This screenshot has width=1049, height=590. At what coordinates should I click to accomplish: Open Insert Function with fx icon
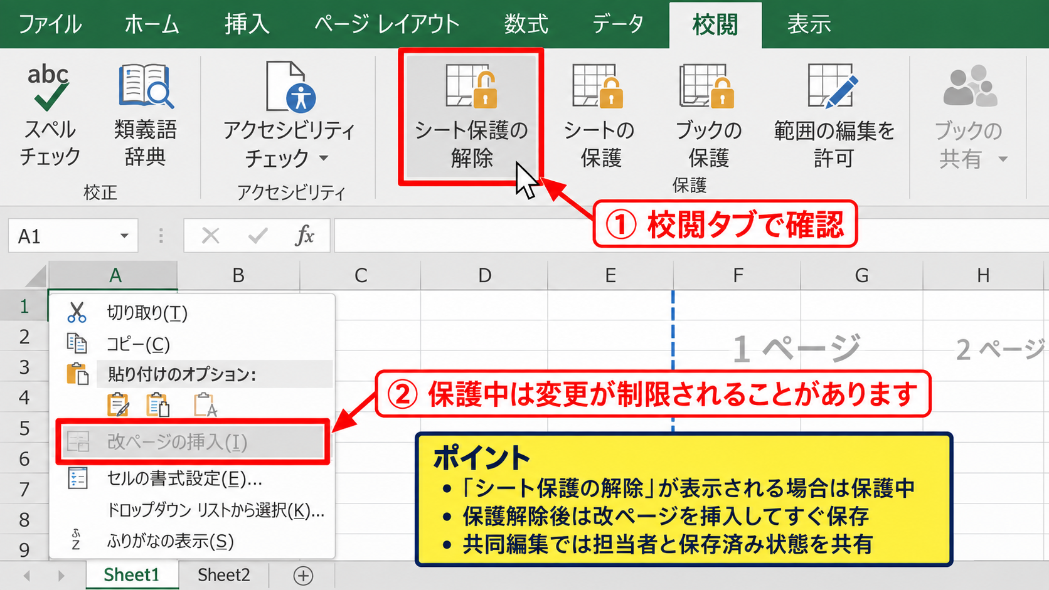(x=305, y=236)
